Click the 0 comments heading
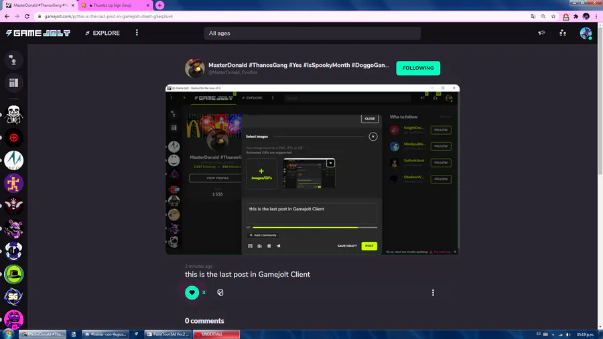 pyautogui.click(x=204, y=320)
